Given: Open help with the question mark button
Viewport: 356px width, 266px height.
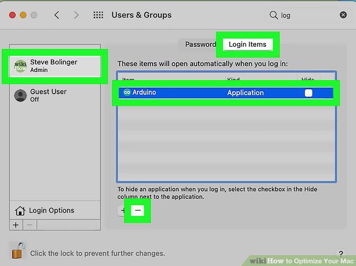Looking at the screenshot, I should click(340, 253).
